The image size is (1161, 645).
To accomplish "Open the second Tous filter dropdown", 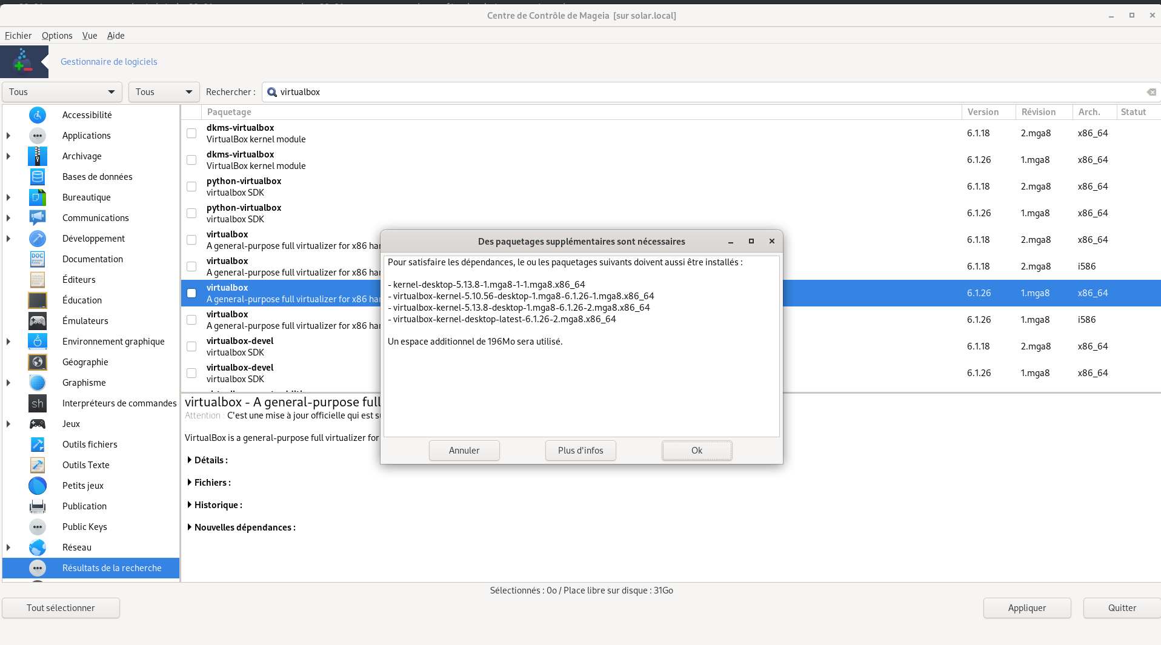I will [x=164, y=92].
